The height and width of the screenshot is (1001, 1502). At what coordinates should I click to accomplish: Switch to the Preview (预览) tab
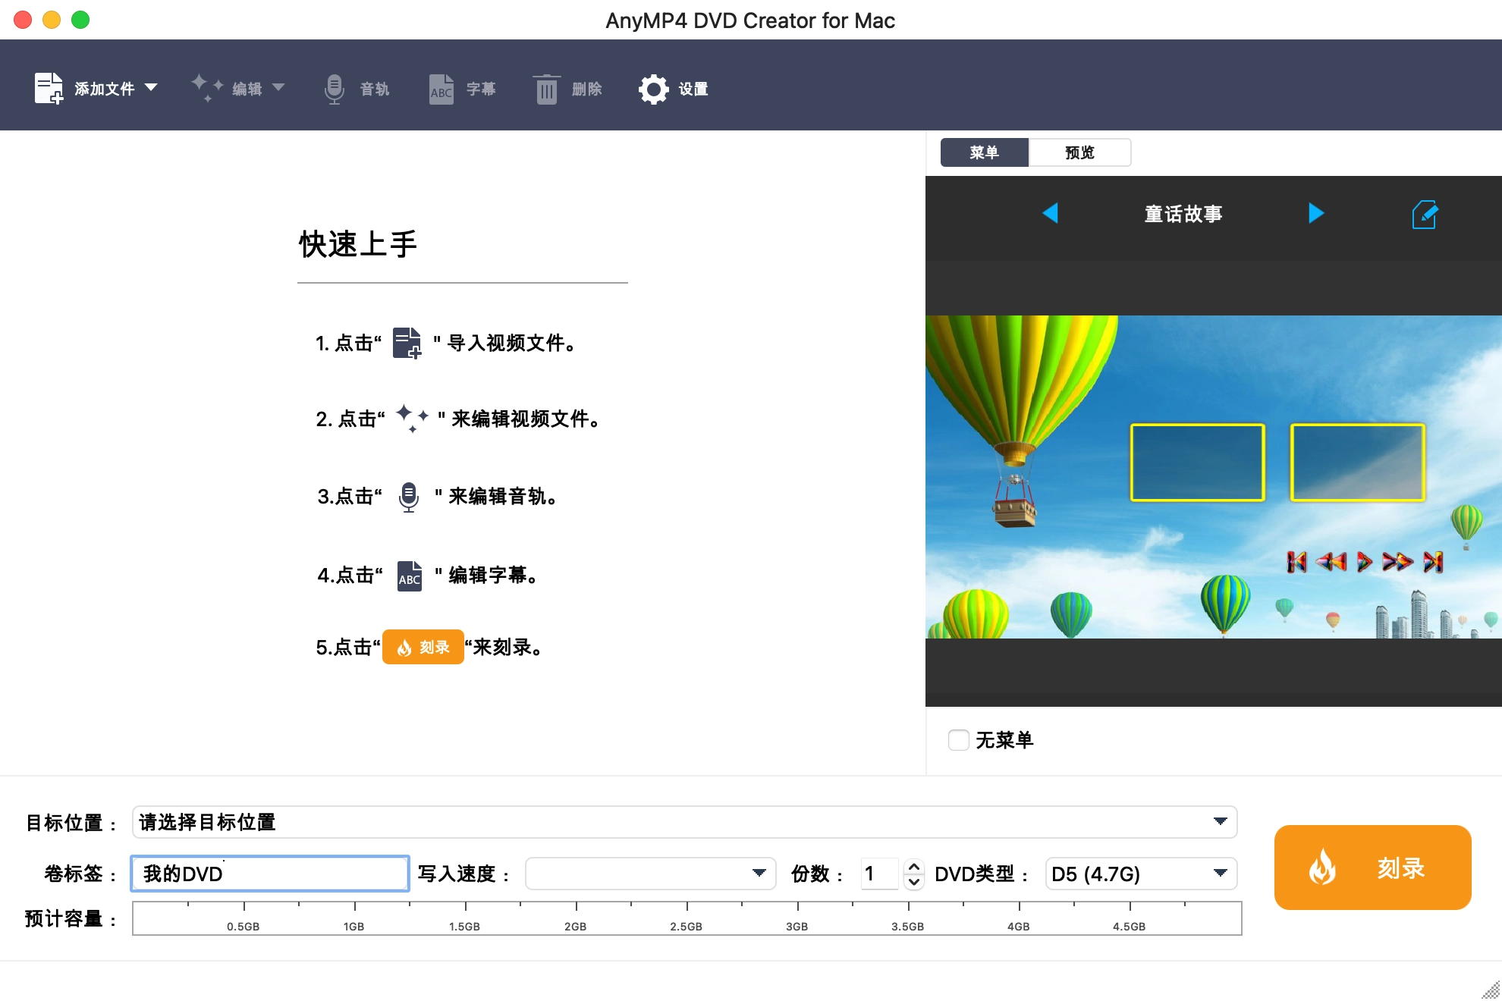pyautogui.click(x=1079, y=152)
